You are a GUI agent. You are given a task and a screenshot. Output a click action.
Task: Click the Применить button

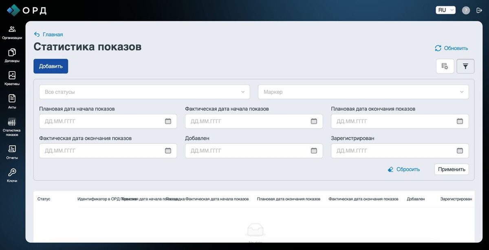point(452,169)
